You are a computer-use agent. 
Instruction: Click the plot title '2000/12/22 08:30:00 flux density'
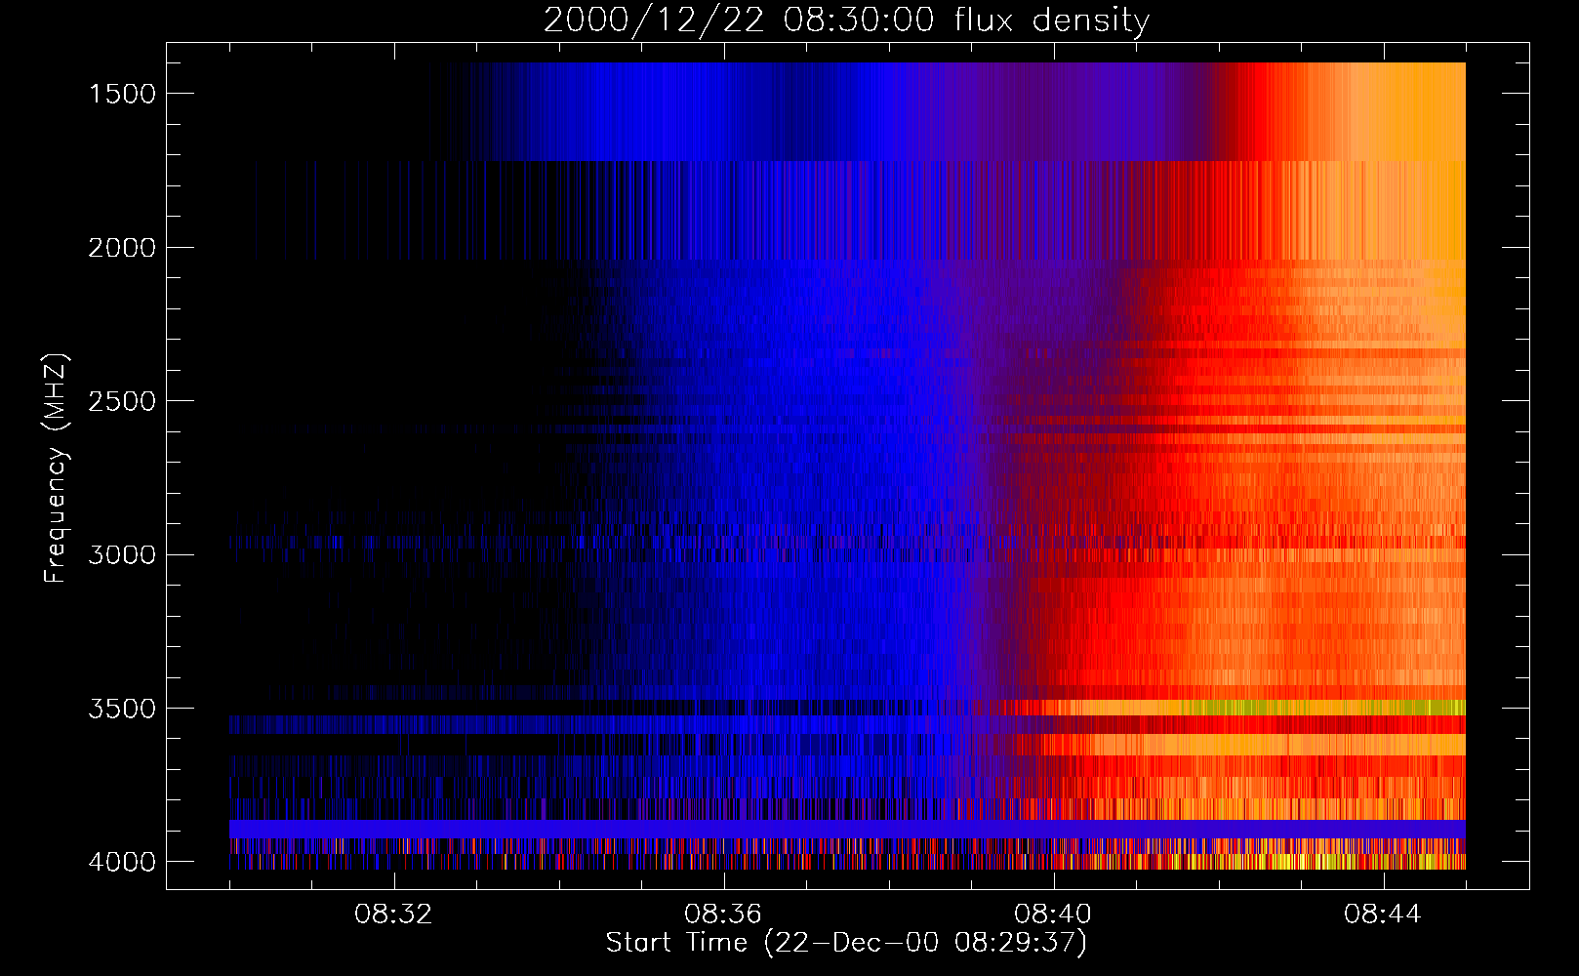click(846, 20)
